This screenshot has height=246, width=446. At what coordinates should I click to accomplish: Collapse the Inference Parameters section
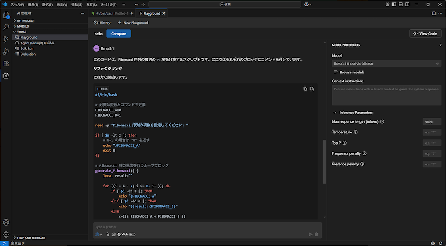coord(335,113)
